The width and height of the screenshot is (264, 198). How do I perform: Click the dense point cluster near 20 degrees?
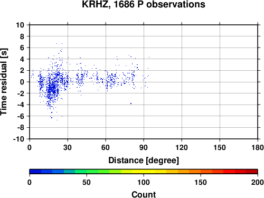click(52, 88)
